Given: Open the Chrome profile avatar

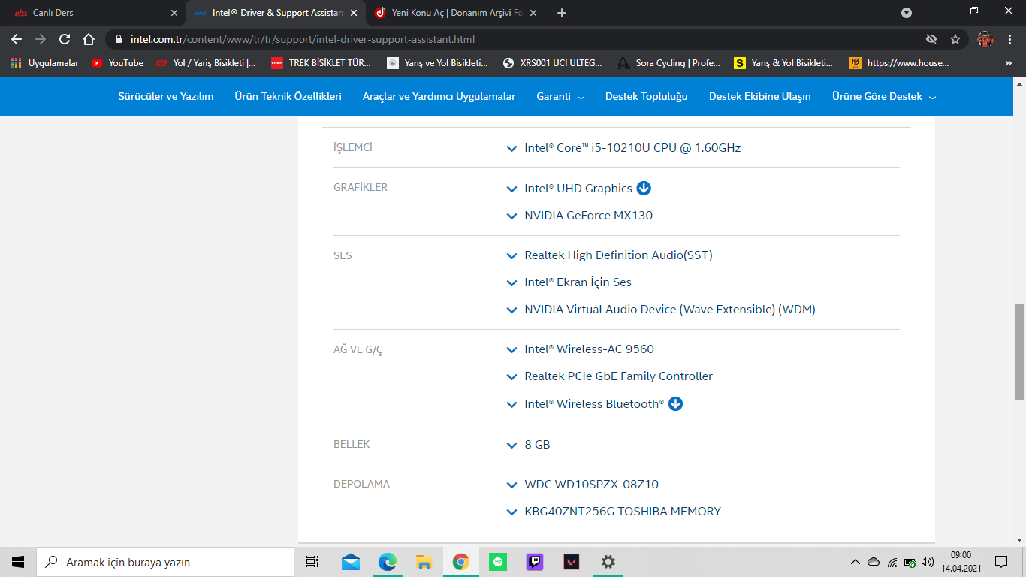Looking at the screenshot, I should [985, 39].
